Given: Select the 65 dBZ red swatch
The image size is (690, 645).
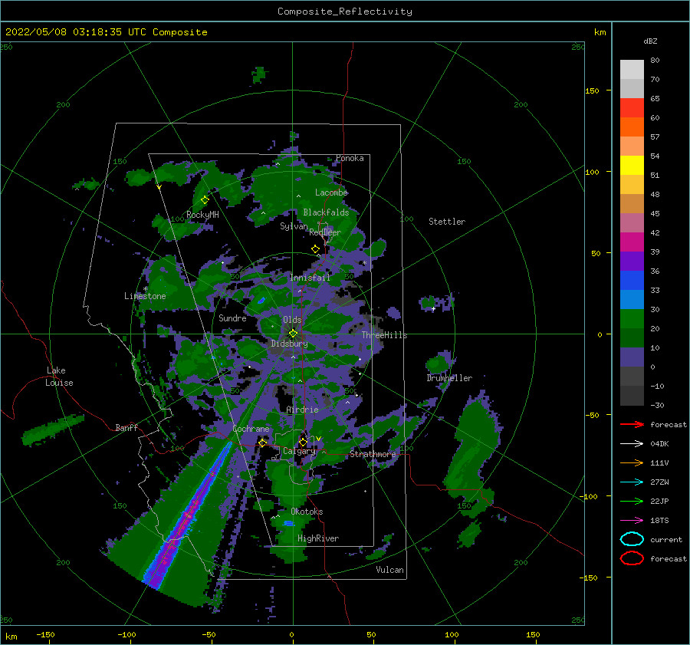Looking at the screenshot, I should click(x=632, y=108).
